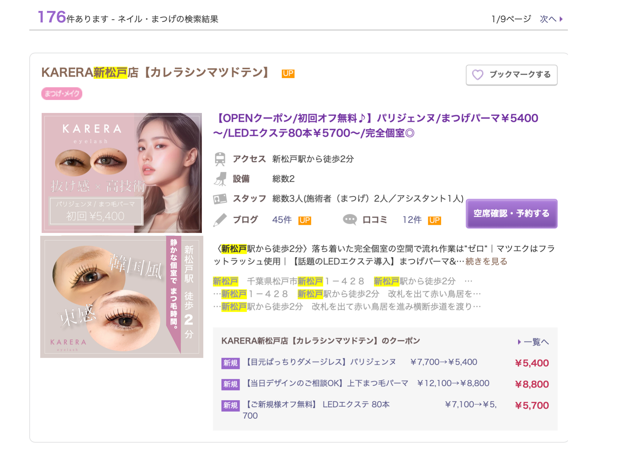Screen dimensions: 618x455
Task: Open the KARERA eyelash top photo
Action: click(122, 173)
